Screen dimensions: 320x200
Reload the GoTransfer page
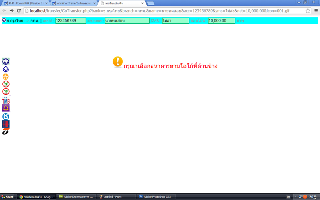pyautogui.click(x=19, y=11)
